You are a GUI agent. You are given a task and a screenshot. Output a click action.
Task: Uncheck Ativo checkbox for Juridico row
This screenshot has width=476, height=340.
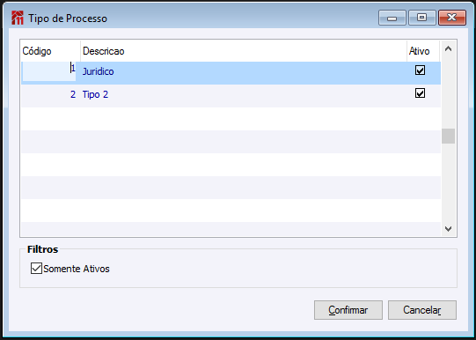tap(420, 70)
